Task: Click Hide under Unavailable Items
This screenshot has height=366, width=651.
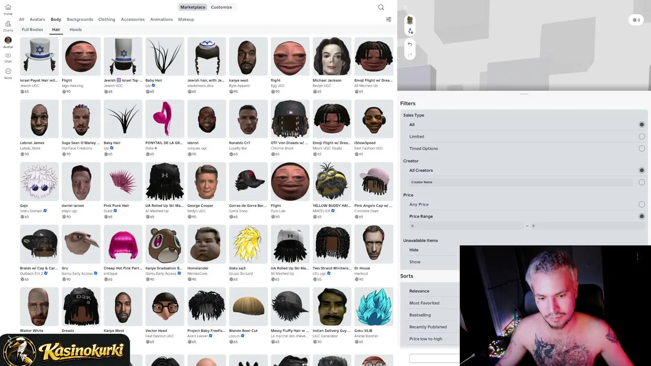Action: point(414,250)
